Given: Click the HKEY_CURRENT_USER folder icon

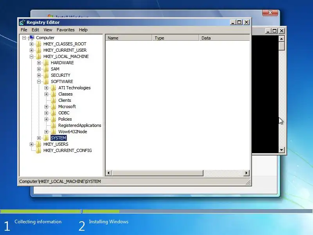Looking at the screenshot, I should (x=38, y=50).
